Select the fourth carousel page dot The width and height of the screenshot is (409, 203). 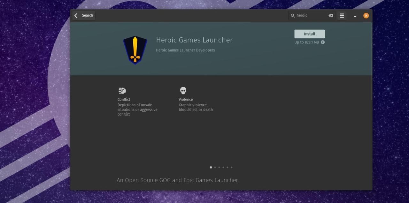click(223, 167)
